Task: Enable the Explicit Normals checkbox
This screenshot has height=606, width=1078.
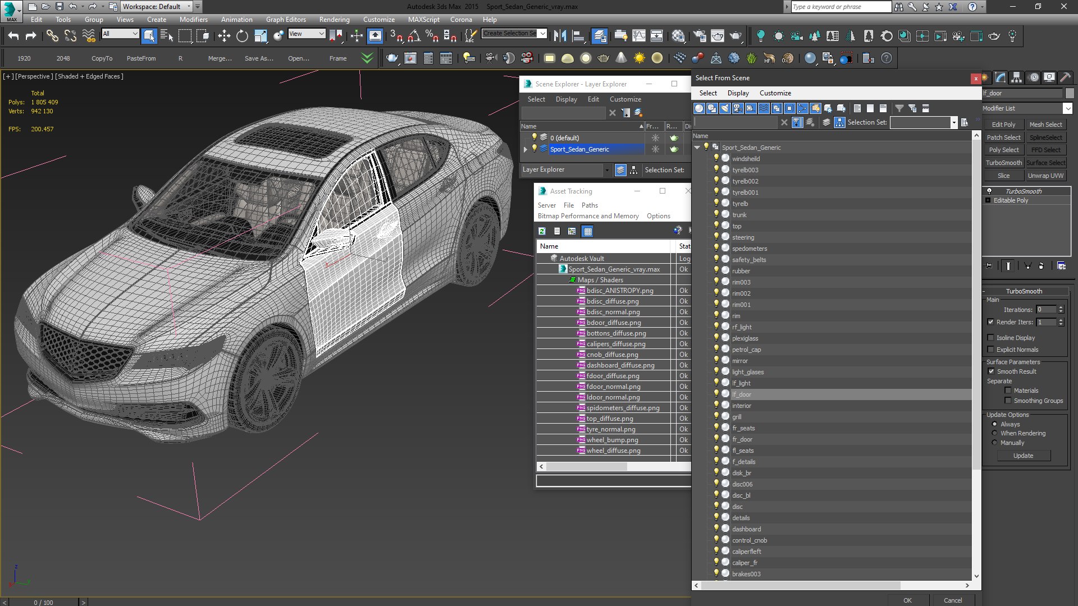Action: pos(990,350)
